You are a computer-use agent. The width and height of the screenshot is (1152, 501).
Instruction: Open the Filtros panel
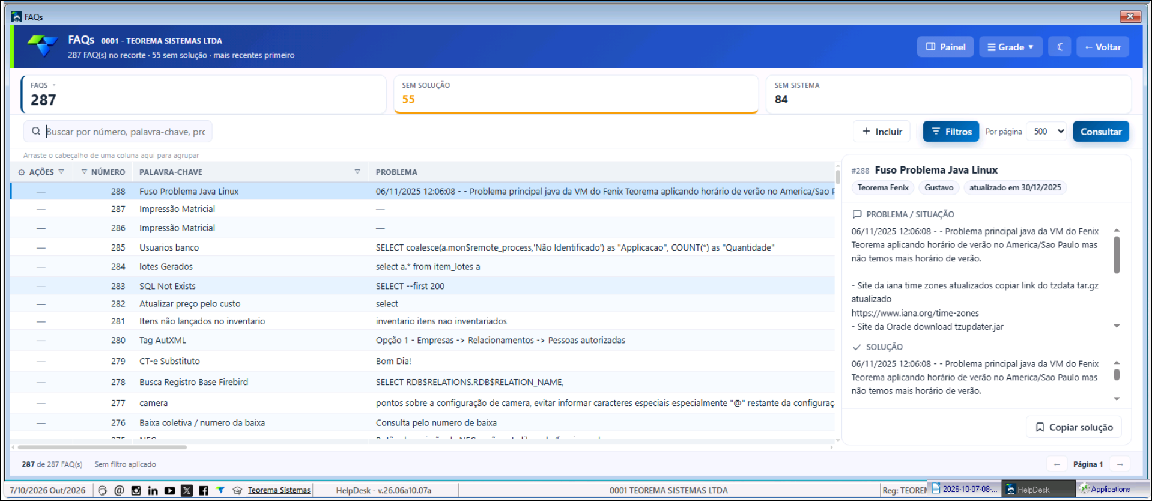951,132
